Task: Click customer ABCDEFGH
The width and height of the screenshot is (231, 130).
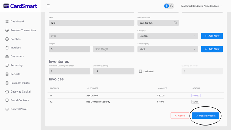Action: 92,96
